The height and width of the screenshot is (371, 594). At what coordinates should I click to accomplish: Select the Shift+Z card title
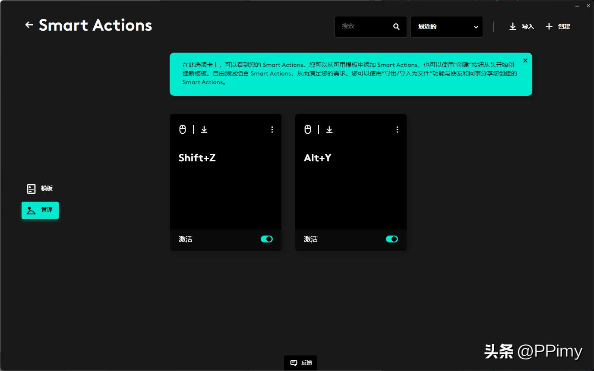click(x=197, y=158)
